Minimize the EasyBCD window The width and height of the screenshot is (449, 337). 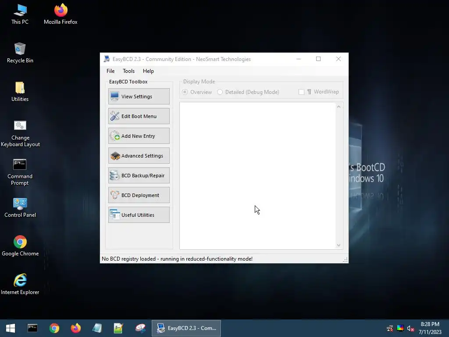298,59
